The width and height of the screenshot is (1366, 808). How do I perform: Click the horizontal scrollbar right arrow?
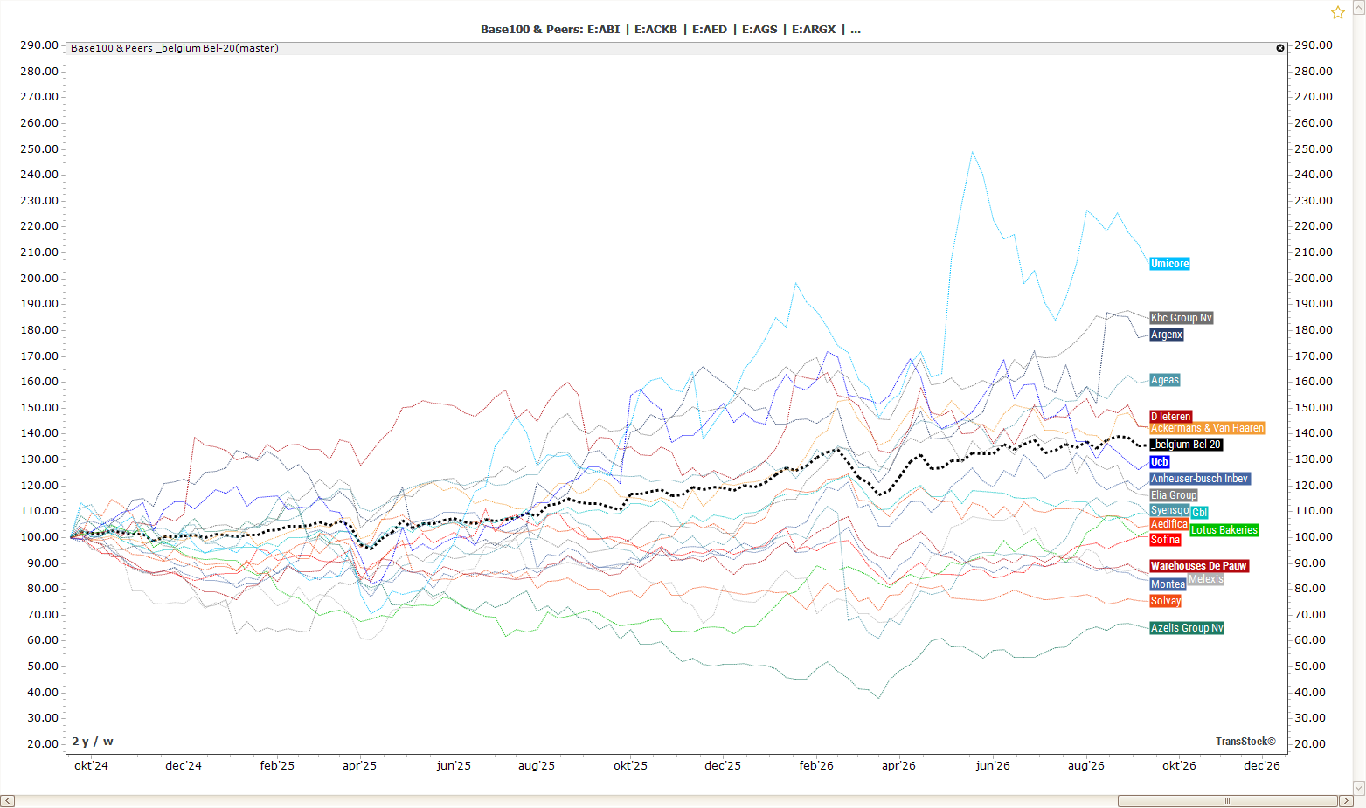click(1346, 801)
